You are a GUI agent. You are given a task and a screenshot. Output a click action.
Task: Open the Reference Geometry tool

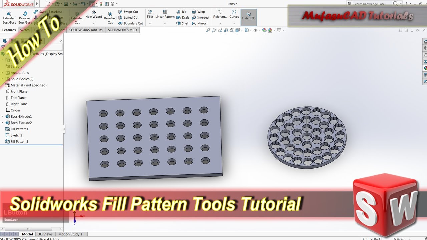(220, 14)
